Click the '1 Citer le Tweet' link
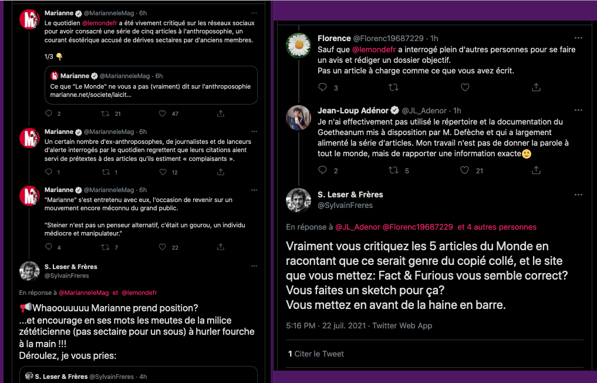The height and width of the screenshot is (383, 597). [x=316, y=354]
